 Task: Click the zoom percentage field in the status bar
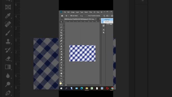(x=66, y=85)
